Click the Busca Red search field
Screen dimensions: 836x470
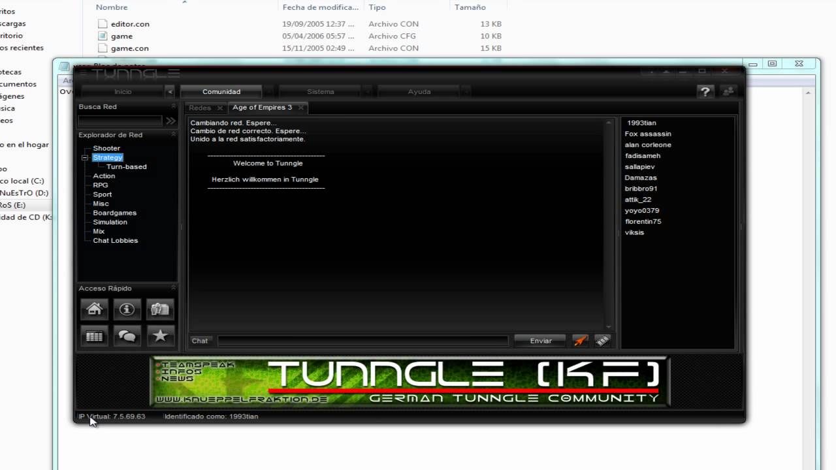pos(120,121)
